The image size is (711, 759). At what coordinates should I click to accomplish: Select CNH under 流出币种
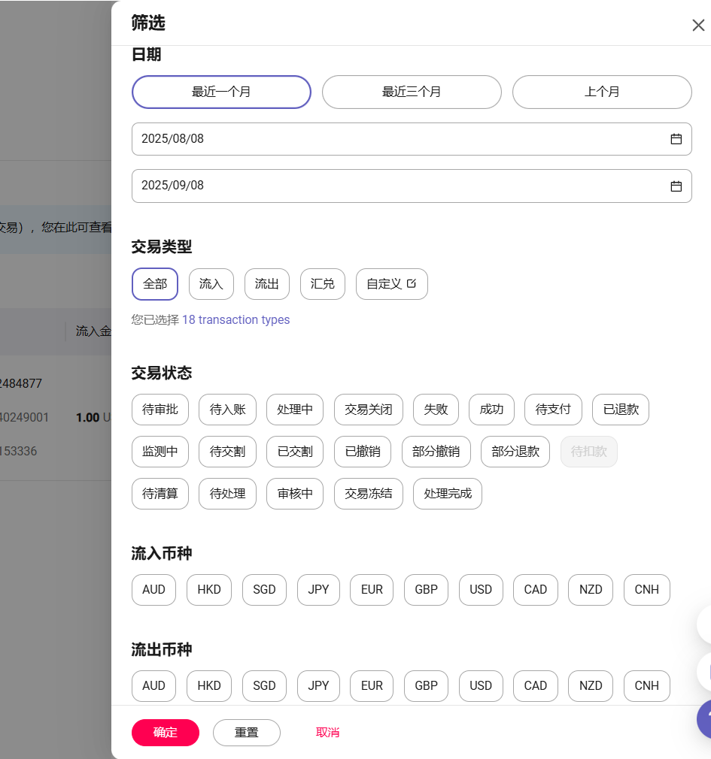point(646,686)
